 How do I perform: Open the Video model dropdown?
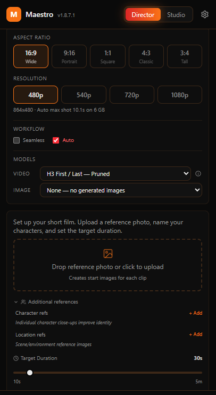tap(115, 173)
